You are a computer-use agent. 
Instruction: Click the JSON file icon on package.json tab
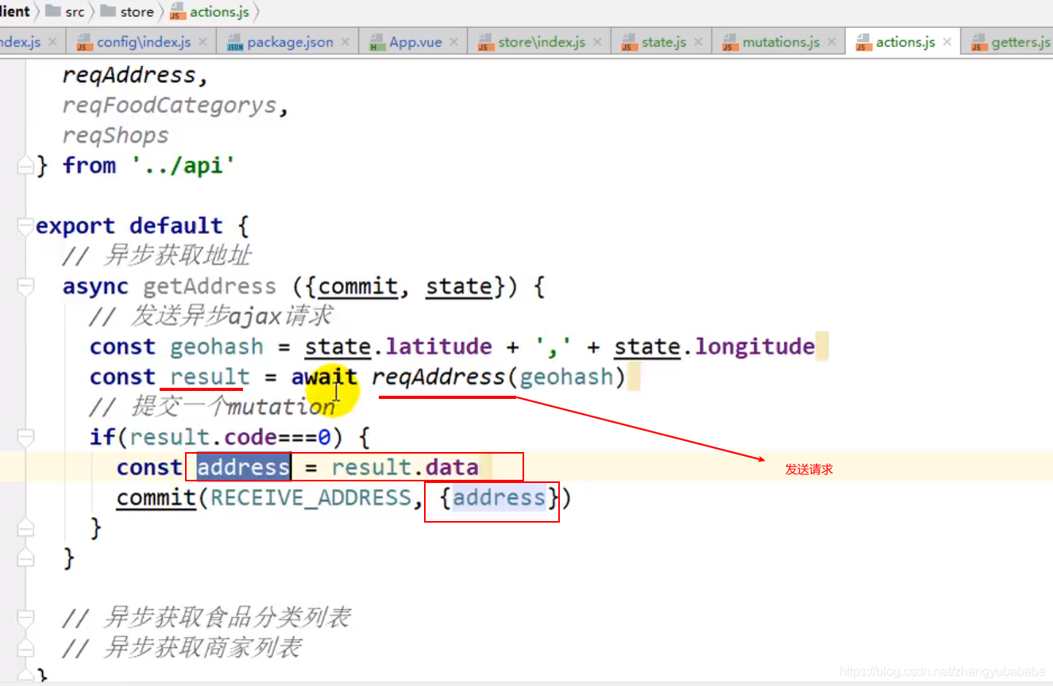tap(235, 43)
